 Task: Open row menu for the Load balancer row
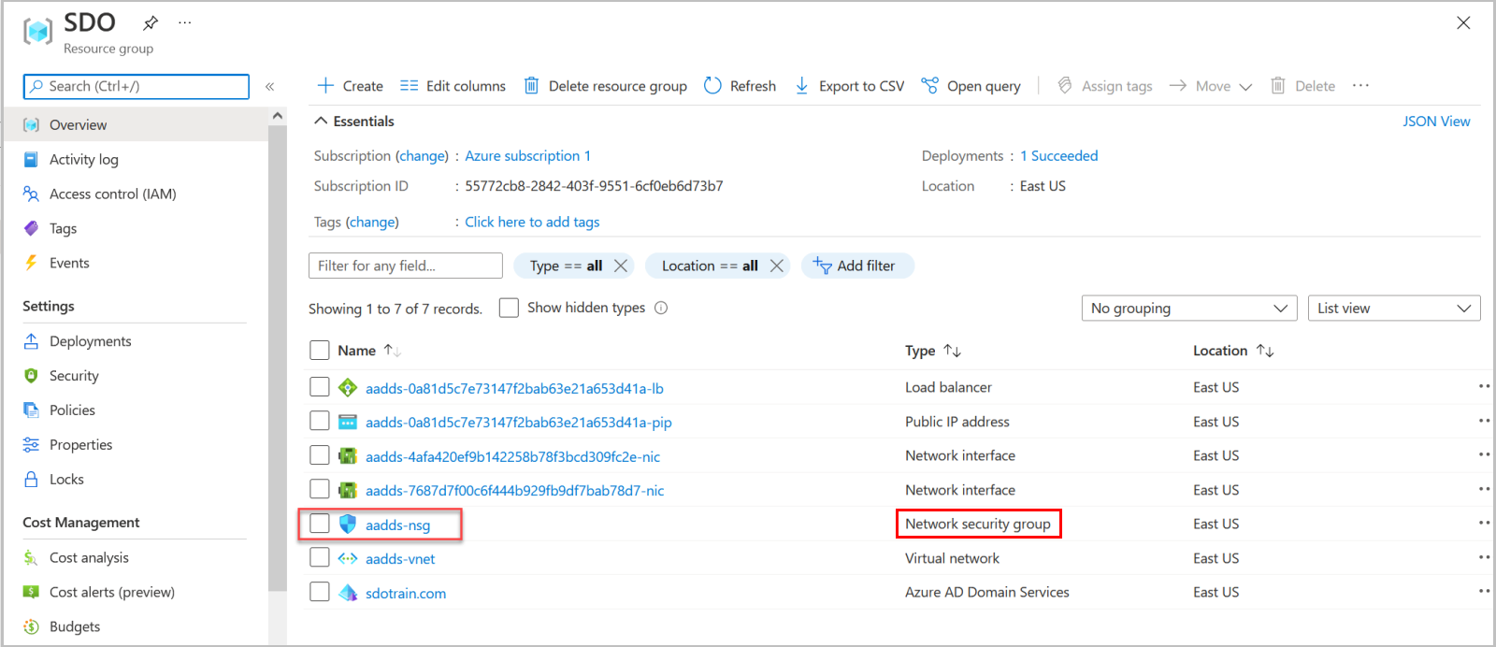click(1484, 386)
